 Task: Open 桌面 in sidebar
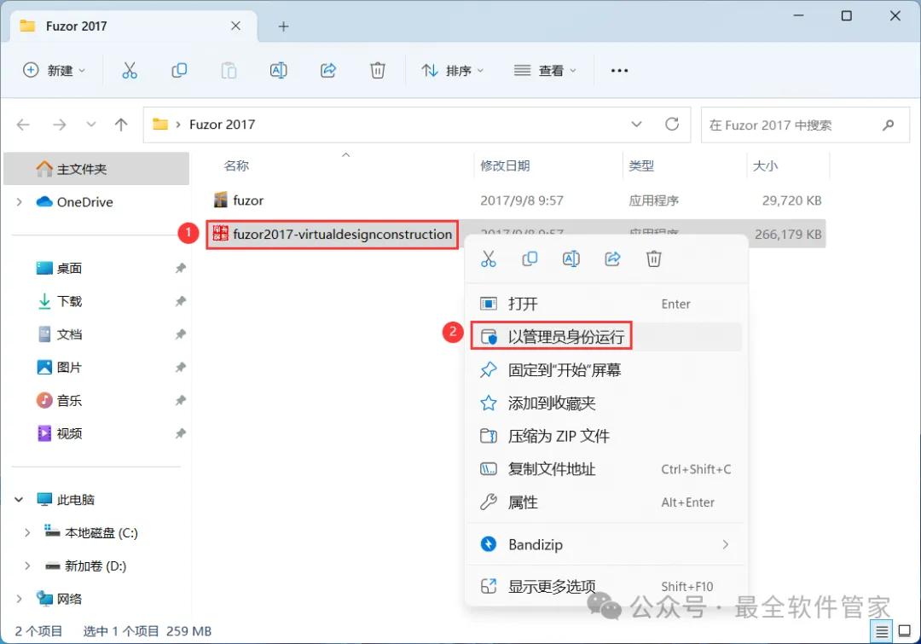pyautogui.click(x=96, y=269)
